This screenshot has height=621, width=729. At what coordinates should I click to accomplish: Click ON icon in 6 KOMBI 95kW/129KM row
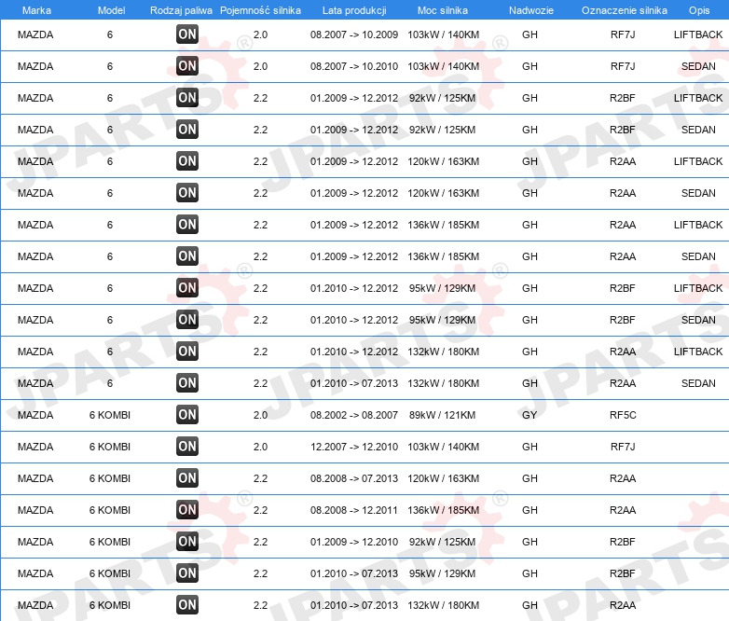click(187, 573)
